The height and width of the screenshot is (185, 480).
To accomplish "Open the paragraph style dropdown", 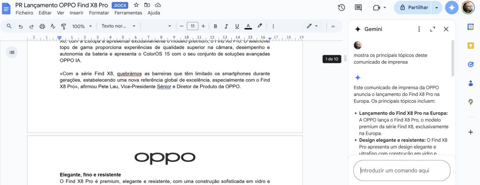I will [118, 26].
